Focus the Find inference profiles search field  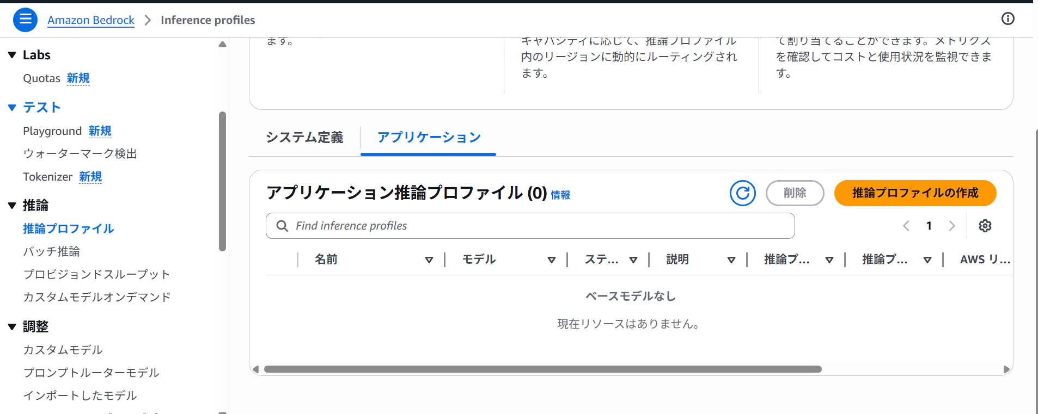pyautogui.click(x=530, y=226)
